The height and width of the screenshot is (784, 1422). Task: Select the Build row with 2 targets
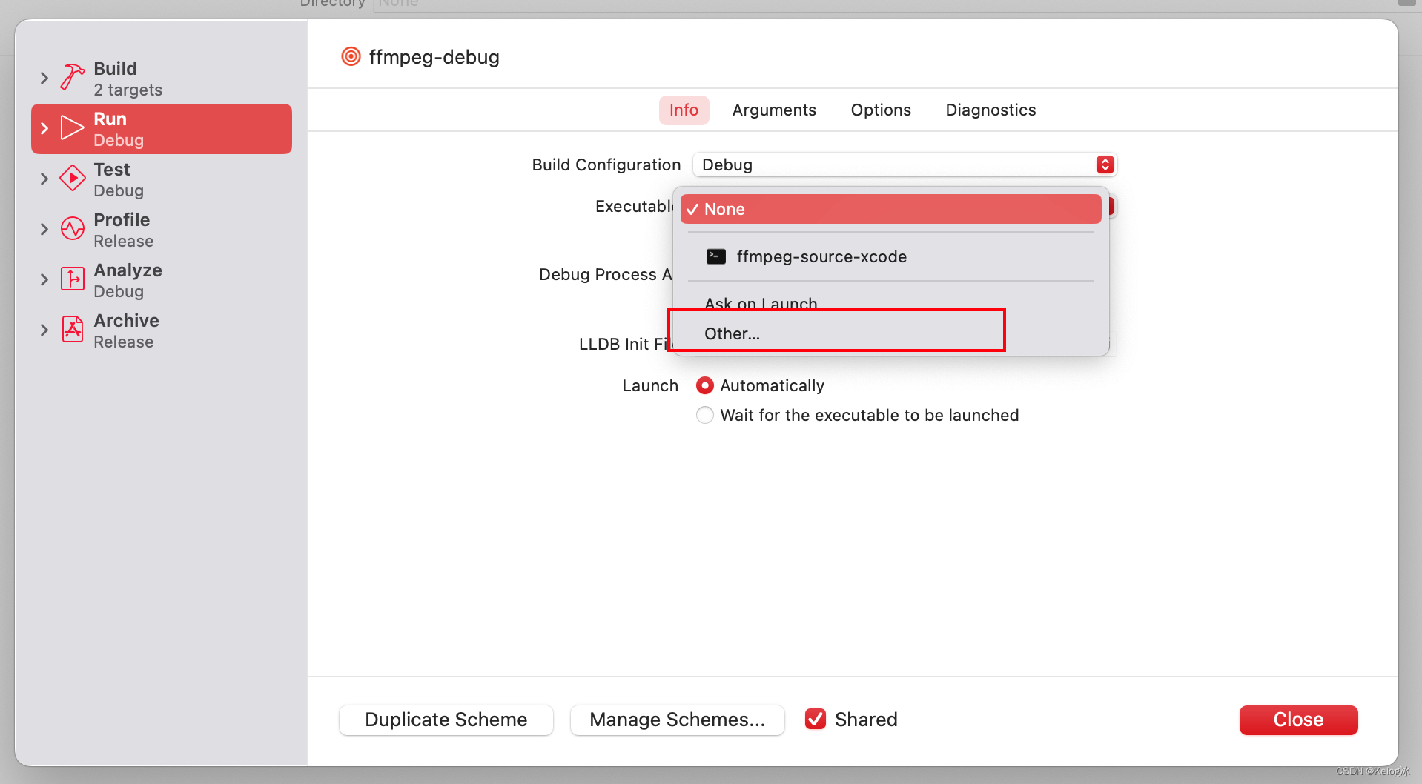click(162, 79)
